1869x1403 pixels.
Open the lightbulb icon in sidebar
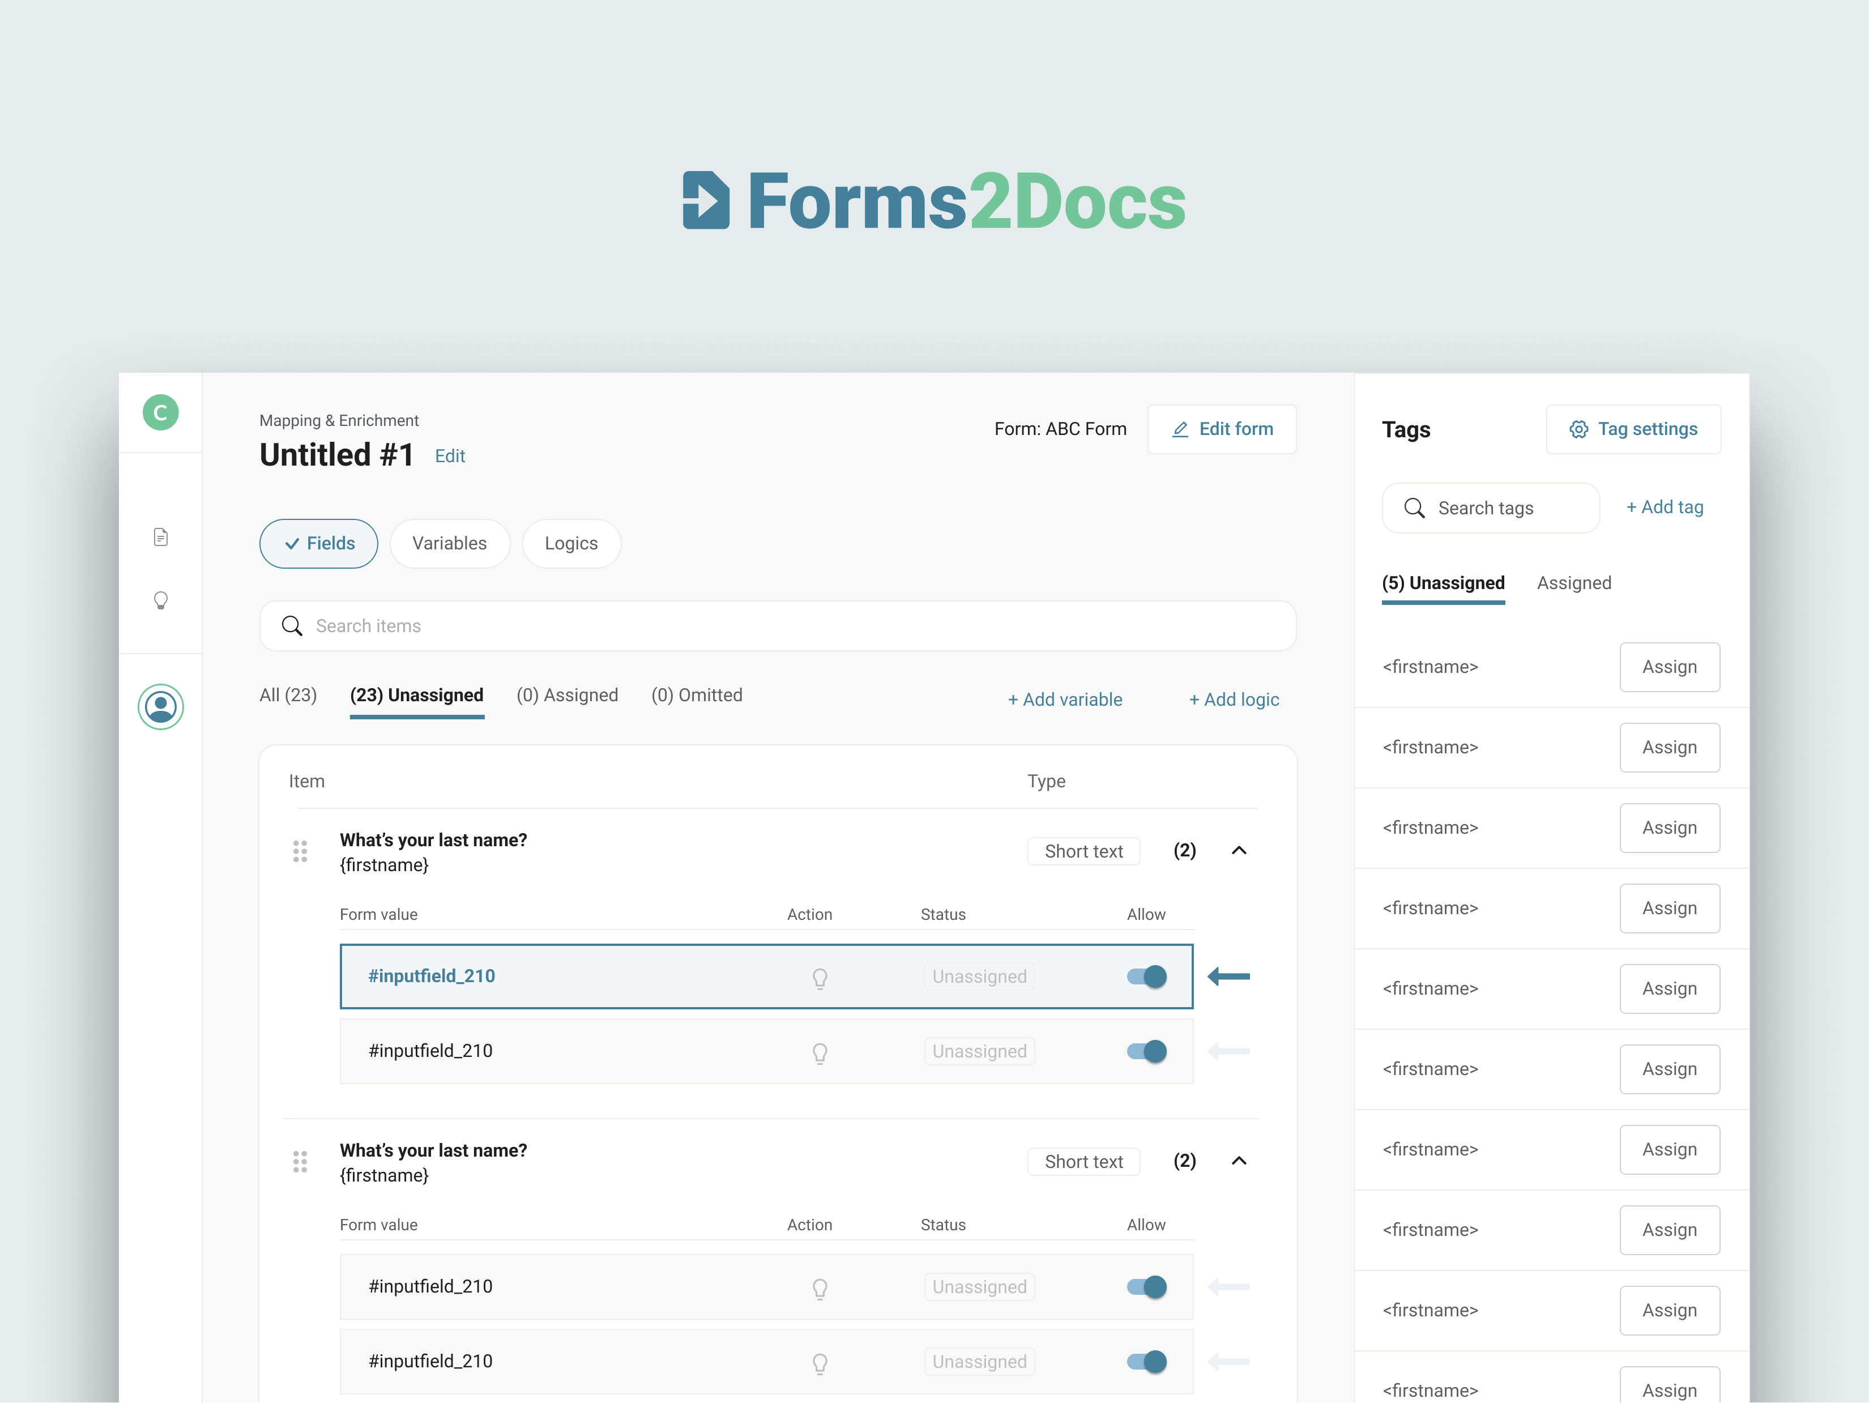[x=160, y=601]
